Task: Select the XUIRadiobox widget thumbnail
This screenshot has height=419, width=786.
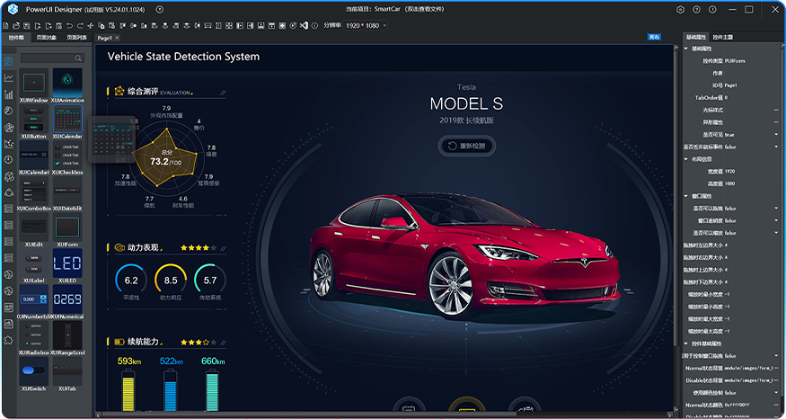Action: (33, 335)
